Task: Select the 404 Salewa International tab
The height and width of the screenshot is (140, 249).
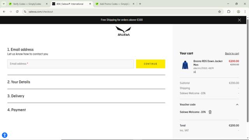Action: pos(70,4)
